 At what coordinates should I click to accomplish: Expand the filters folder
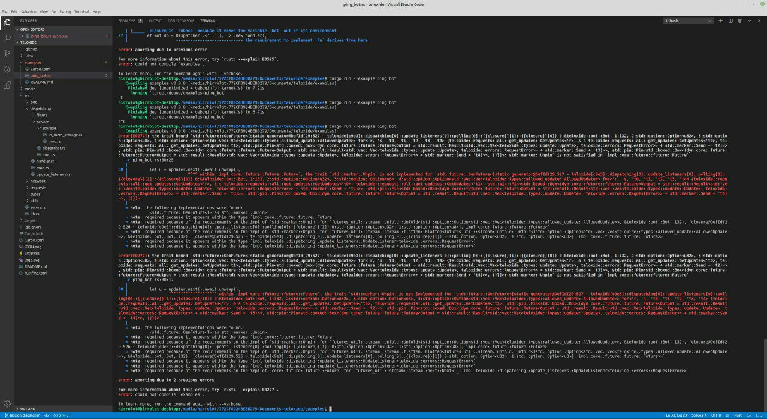(x=41, y=115)
